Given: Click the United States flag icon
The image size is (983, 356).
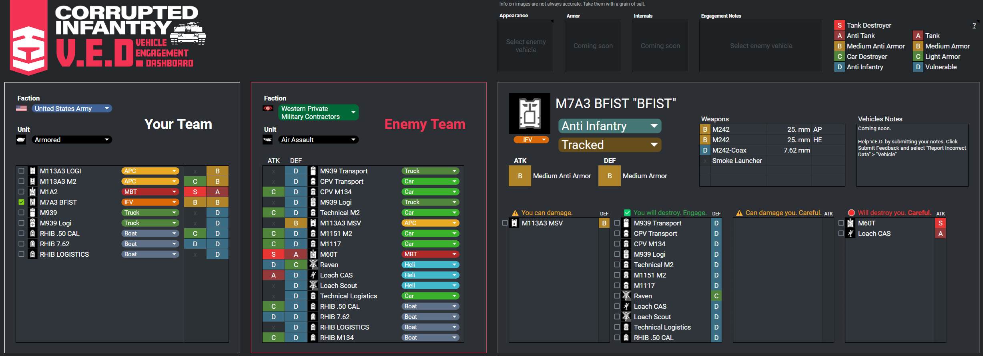Looking at the screenshot, I should coord(21,109).
